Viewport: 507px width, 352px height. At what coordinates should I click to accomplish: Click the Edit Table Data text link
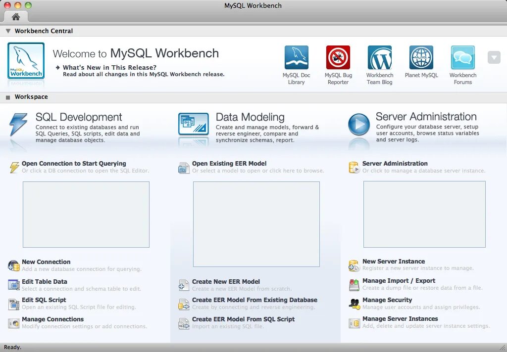(44, 282)
